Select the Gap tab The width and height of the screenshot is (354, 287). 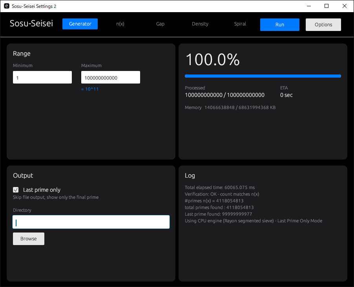pos(160,24)
